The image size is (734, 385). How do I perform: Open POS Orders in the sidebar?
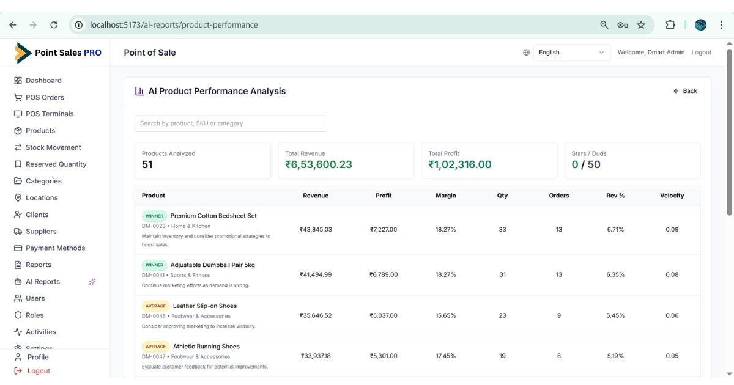pos(45,97)
